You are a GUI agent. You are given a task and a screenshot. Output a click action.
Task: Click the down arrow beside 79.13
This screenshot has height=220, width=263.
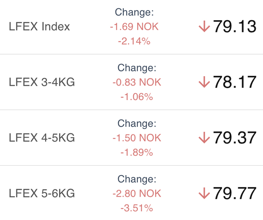204,26
